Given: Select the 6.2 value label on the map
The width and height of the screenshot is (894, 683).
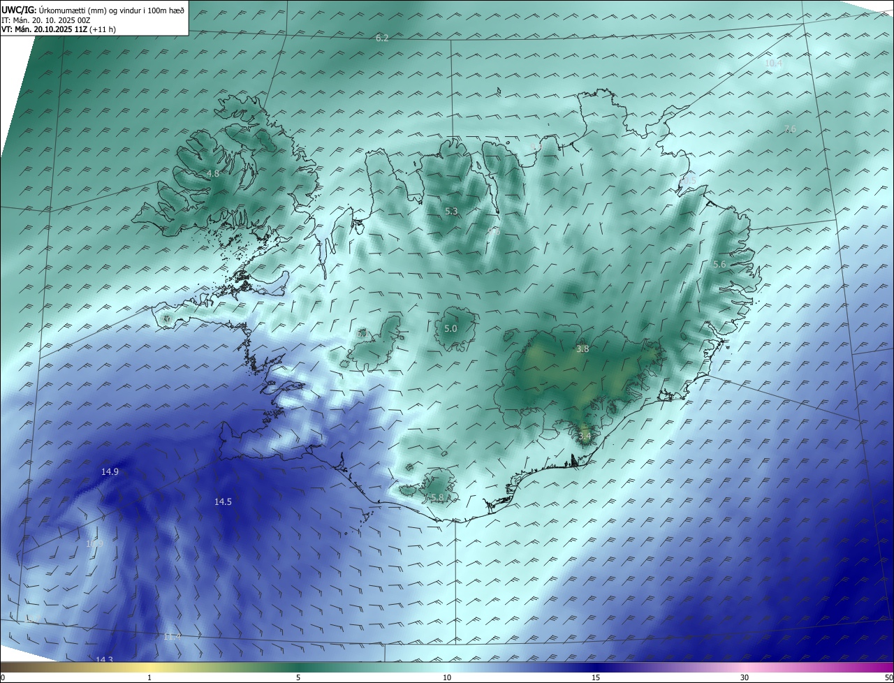Looking at the screenshot, I should coord(382,38).
